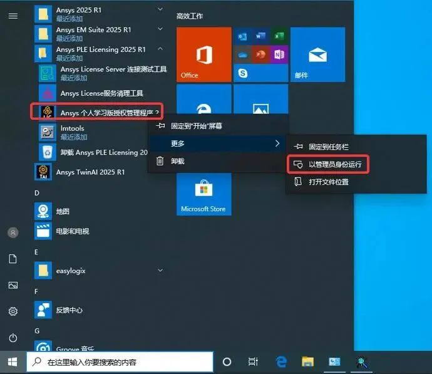Click the letter E section header
The width and height of the screenshot is (432, 374).
coord(36,252)
